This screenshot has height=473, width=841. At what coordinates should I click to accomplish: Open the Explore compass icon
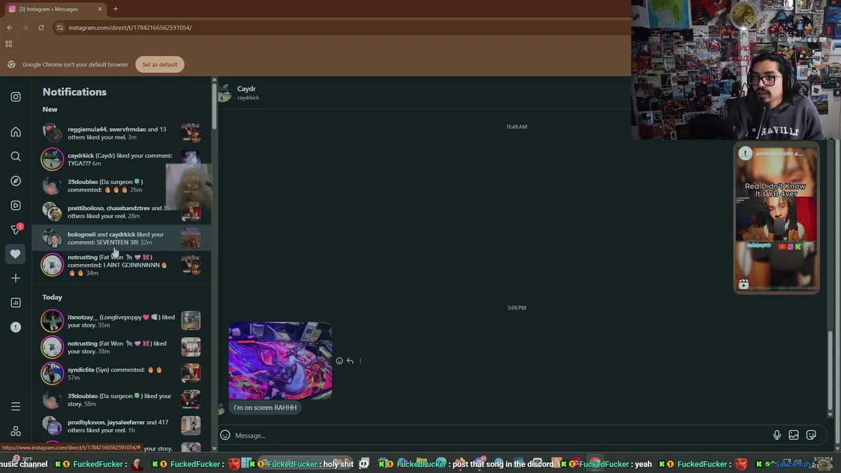(16, 181)
